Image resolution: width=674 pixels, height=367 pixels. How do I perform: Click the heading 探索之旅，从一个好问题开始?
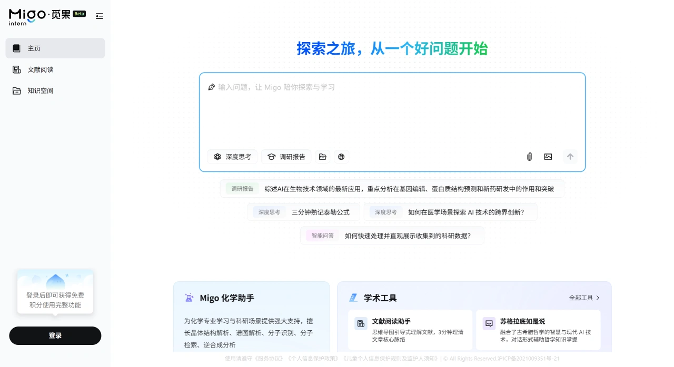392,48
